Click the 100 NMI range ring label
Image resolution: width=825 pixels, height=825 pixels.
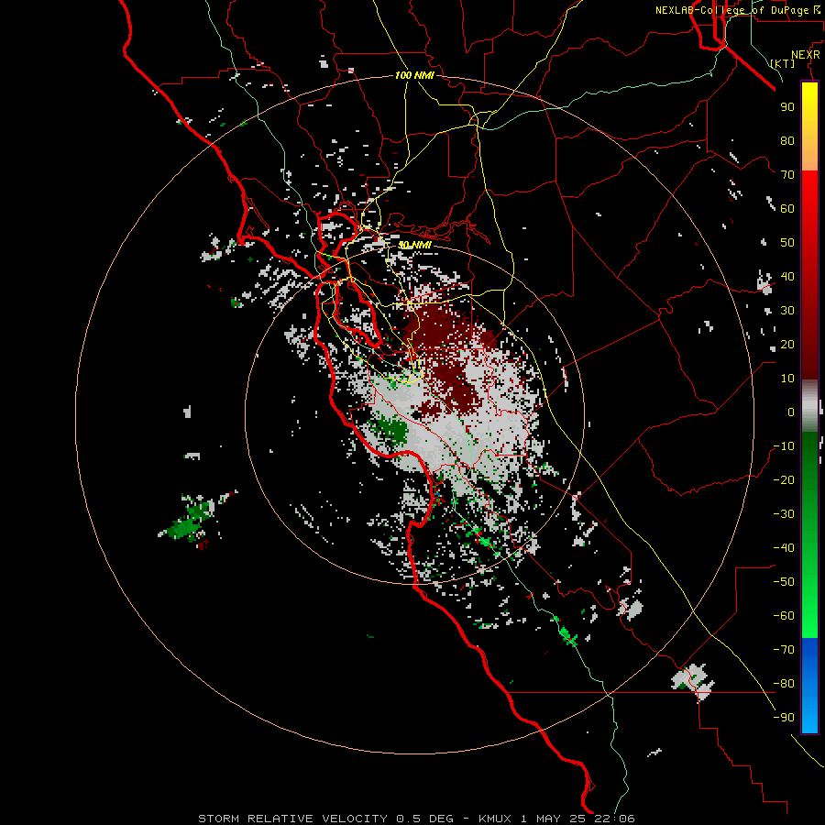click(x=414, y=75)
